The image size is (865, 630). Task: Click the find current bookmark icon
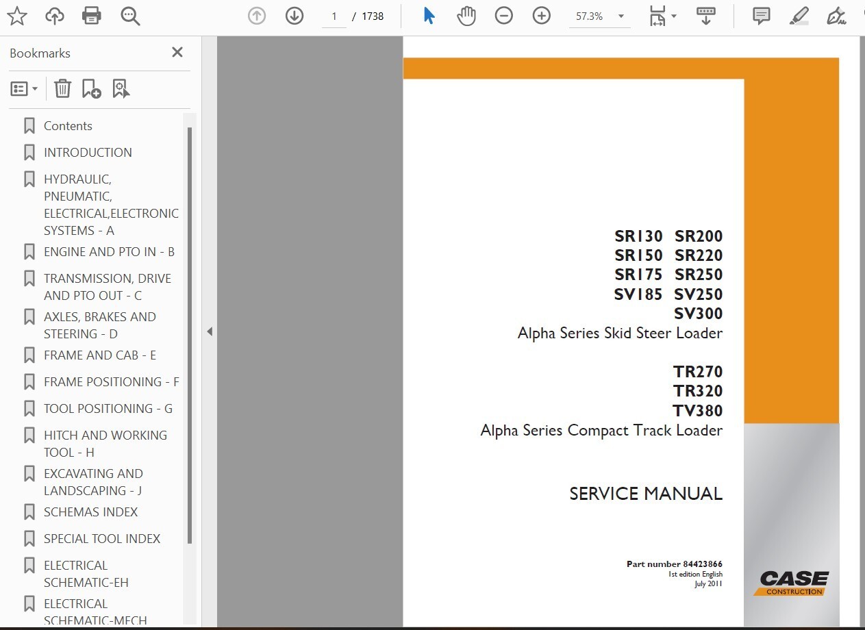coord(121,88)
